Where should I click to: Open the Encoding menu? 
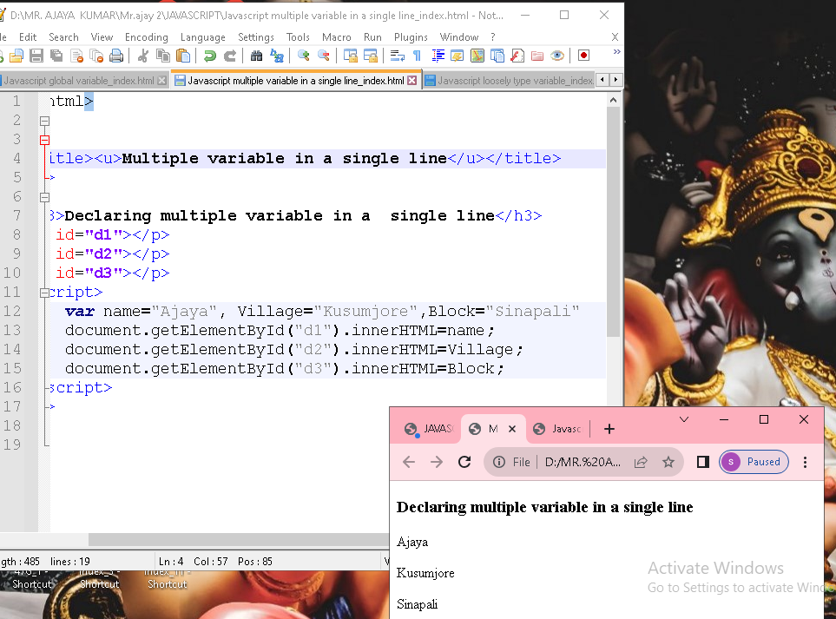(146, 37)
